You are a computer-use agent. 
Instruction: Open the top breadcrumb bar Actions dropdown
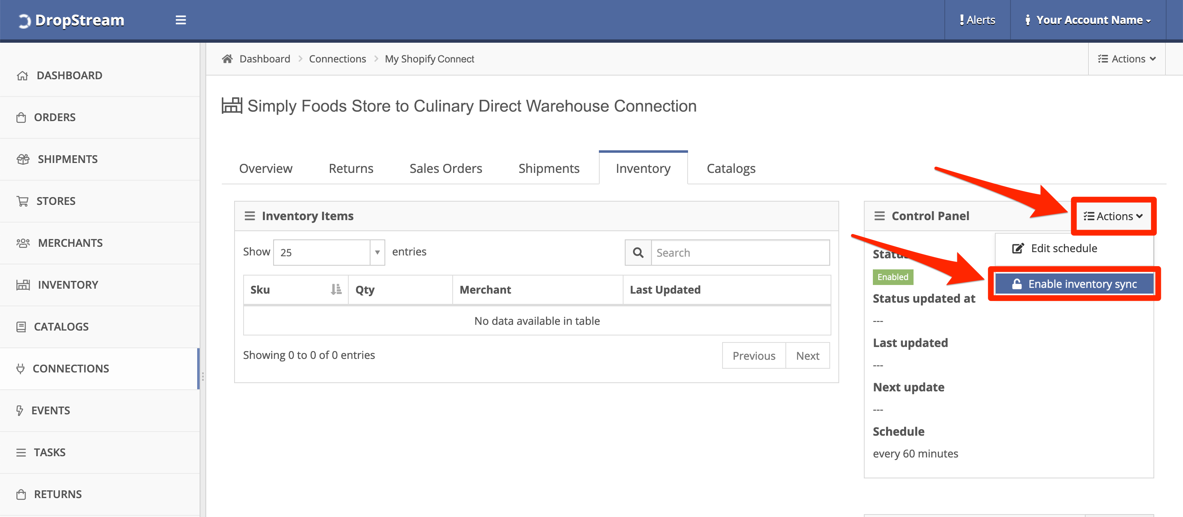tap(1126, 59)
